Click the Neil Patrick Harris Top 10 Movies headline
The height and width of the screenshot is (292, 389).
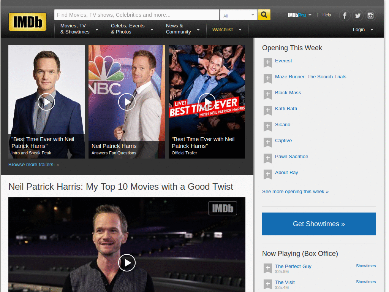121,187
